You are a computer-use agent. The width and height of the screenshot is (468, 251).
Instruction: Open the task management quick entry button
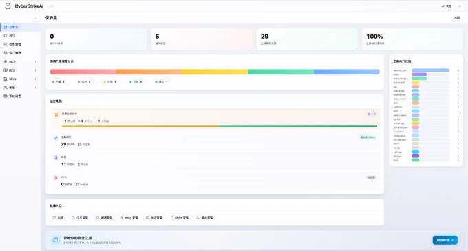pos(80,217)
